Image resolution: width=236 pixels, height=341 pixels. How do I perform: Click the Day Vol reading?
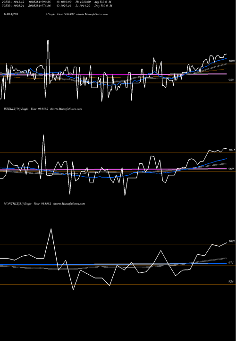click(x=103, y=6)
